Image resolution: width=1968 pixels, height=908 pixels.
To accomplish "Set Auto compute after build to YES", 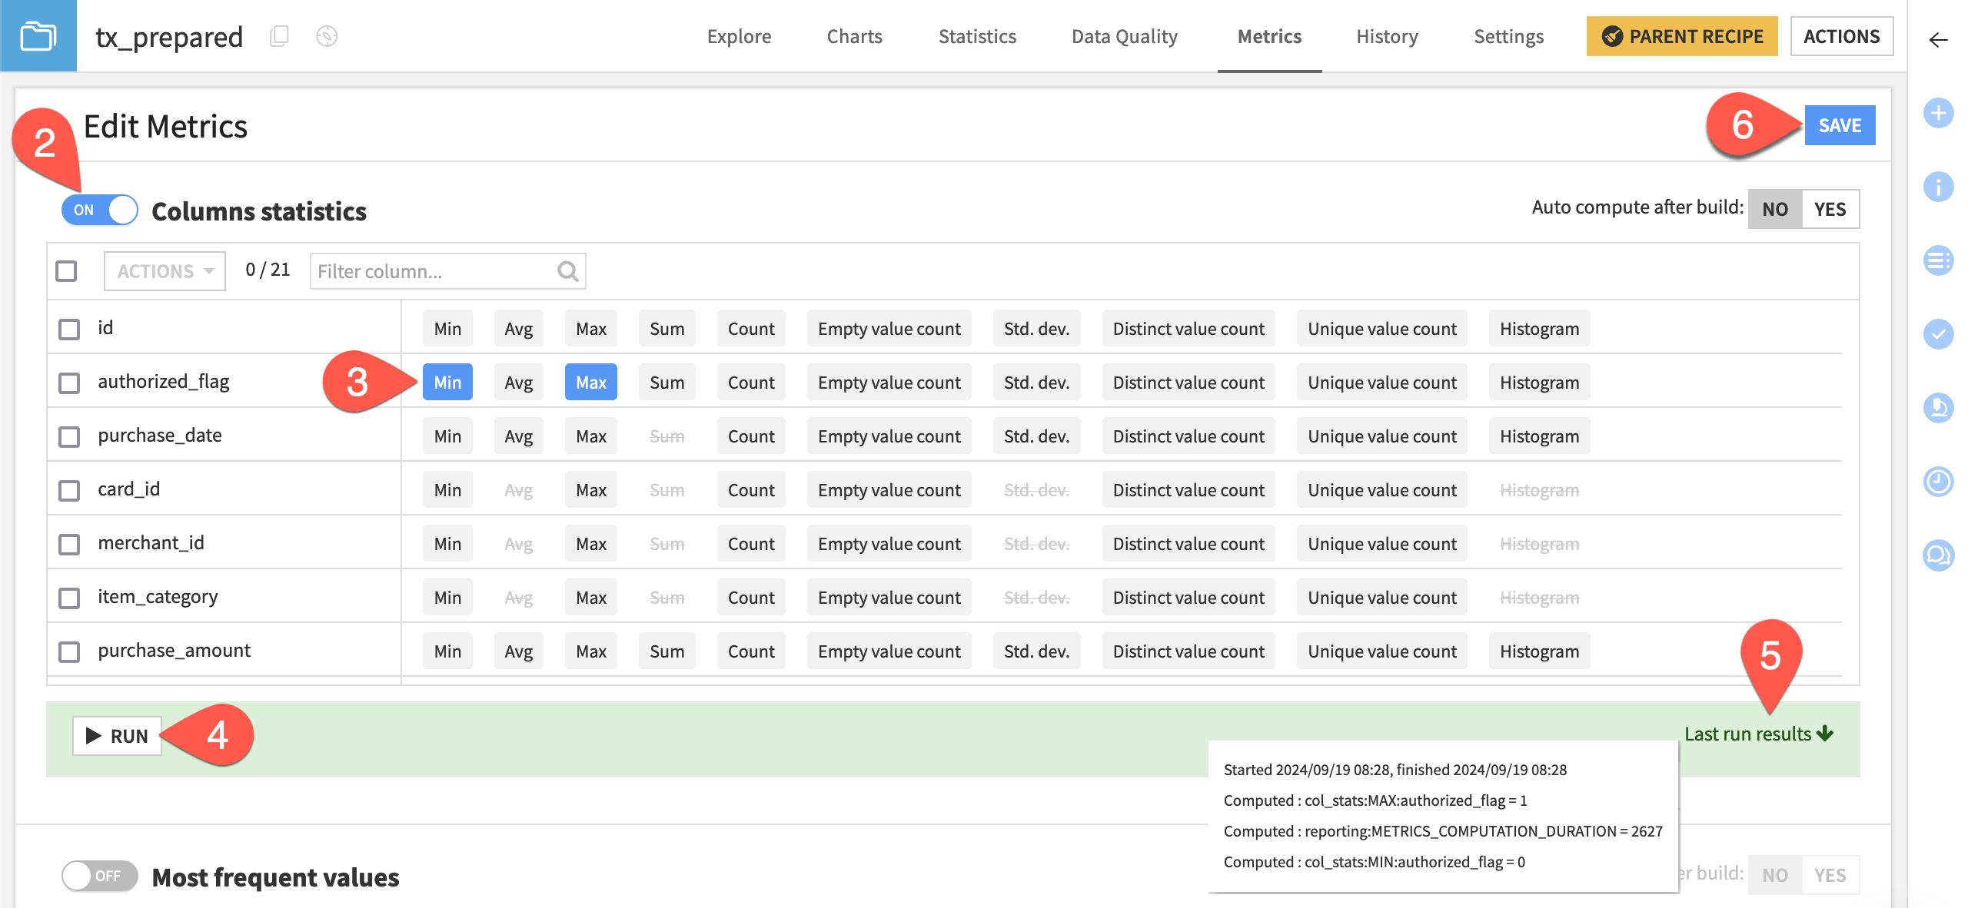I will coord(1830,208).
